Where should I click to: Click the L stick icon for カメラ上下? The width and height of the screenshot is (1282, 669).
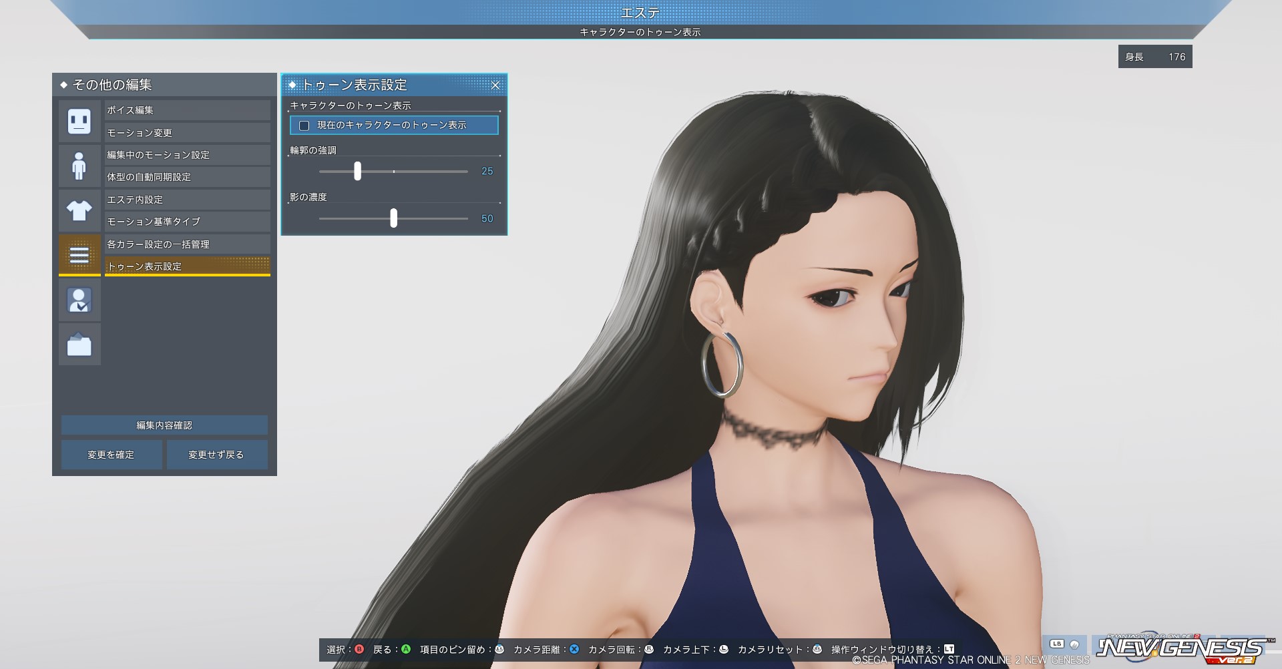click(x=724, y=649)
